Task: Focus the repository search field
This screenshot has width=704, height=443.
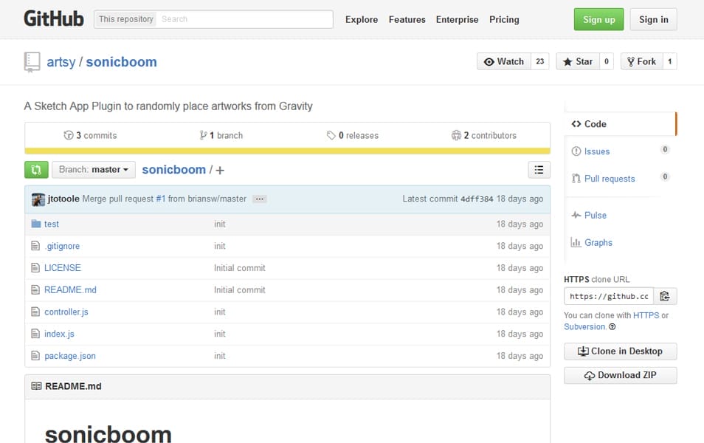Action: (x=244, y=19)
